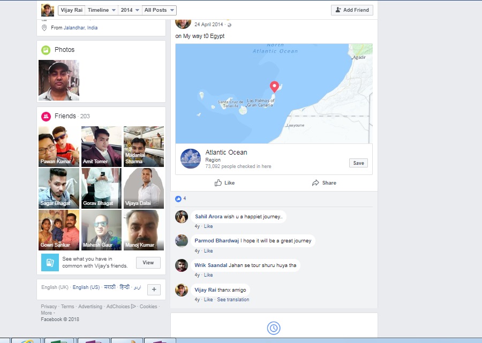482x343 pixels.
Task: Click Sahil Arora's comment avatar
Action: pos(182,217)
